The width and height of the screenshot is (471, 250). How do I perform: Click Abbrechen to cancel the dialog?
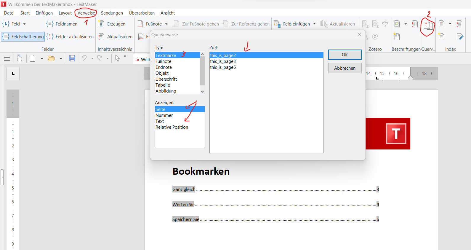pos(345,68)
